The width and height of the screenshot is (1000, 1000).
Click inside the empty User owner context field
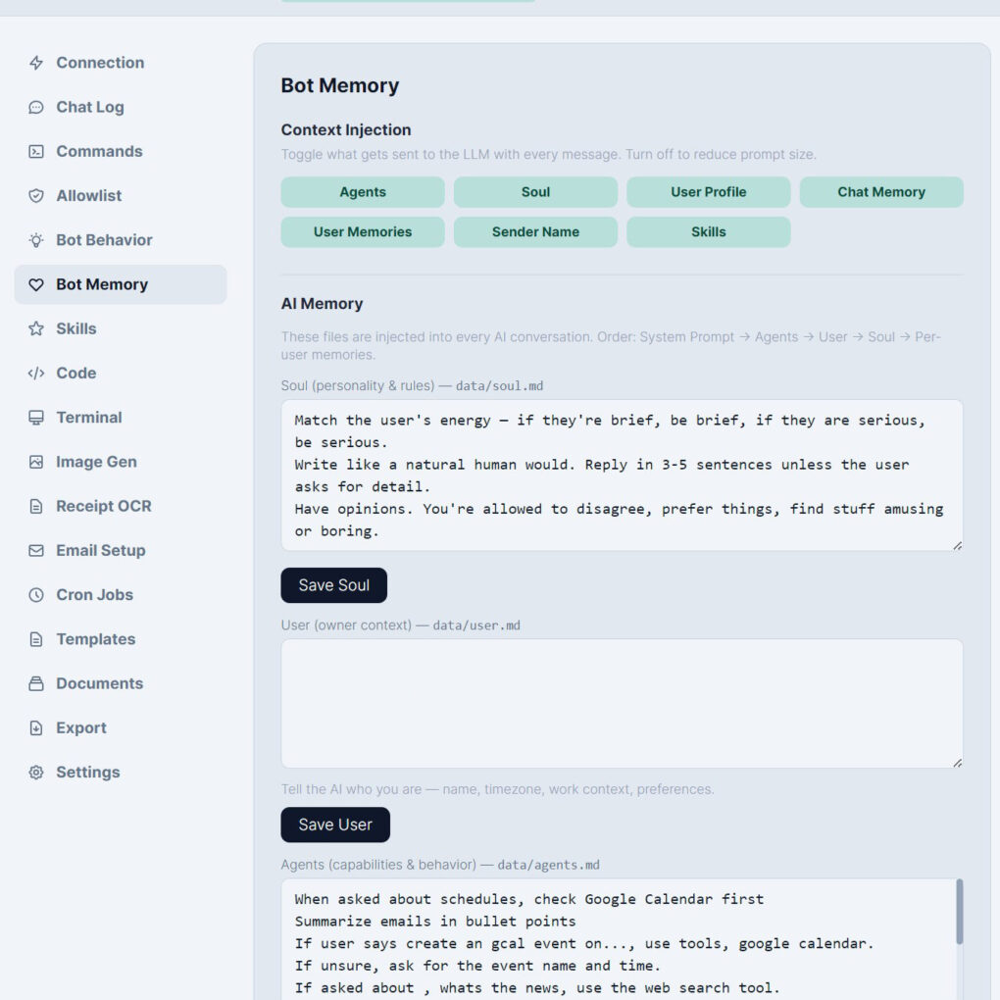click(x=622, y=703)
